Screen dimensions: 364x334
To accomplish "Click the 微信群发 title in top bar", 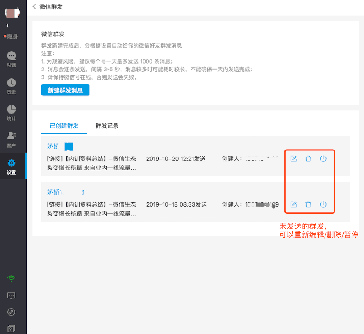I will coord(51,7).
